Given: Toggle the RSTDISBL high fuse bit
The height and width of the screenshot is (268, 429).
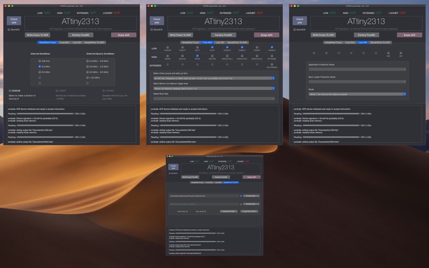Looking at the screenshot, I should point(272,56).
